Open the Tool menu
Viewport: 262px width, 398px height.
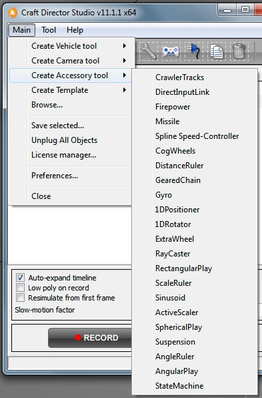click(x=49, y=30)
